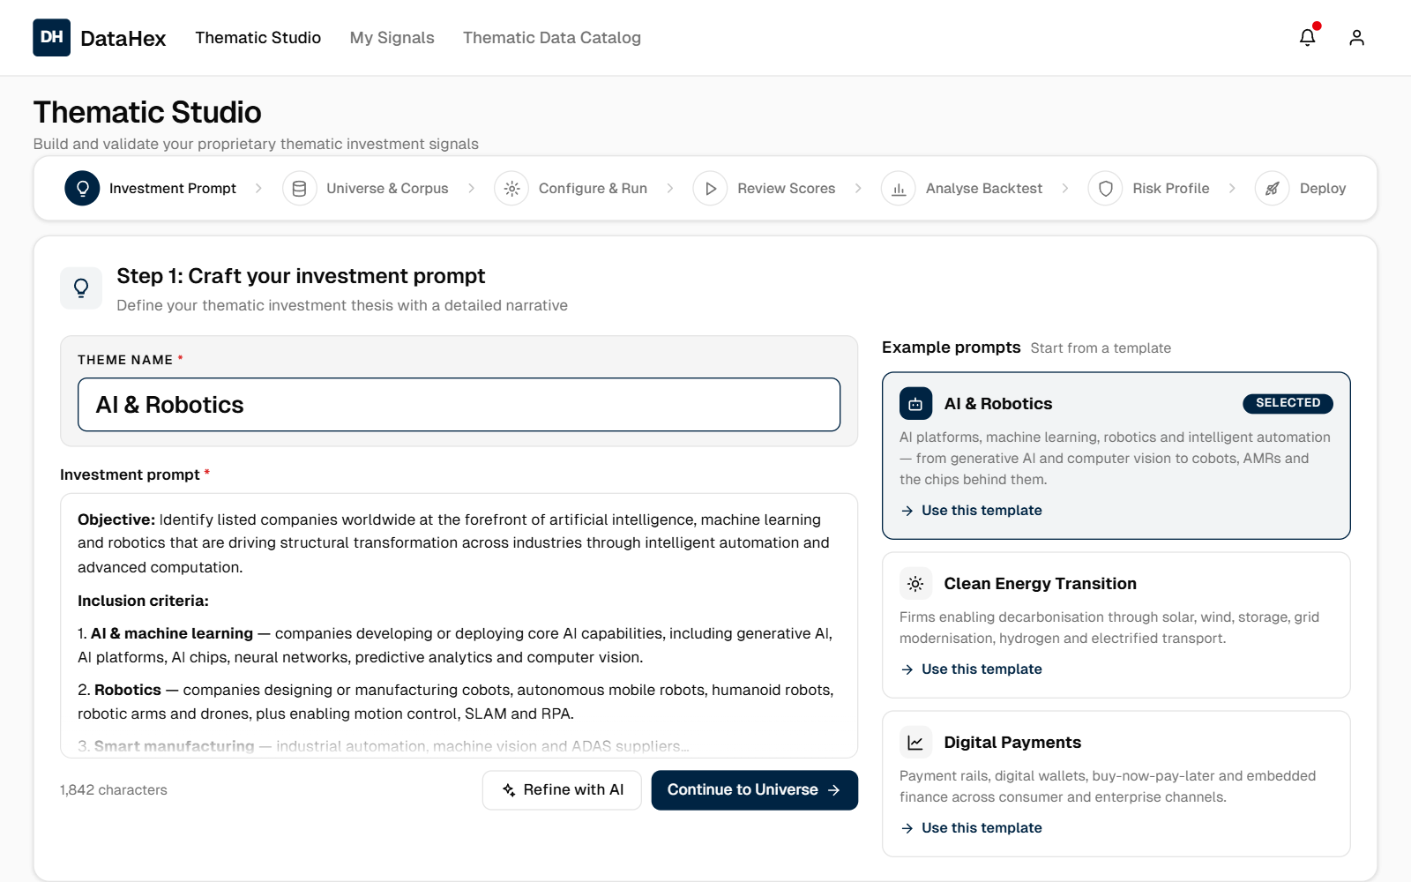Open the notifications bell
1411x882 pixels.
coord(1308,37)
